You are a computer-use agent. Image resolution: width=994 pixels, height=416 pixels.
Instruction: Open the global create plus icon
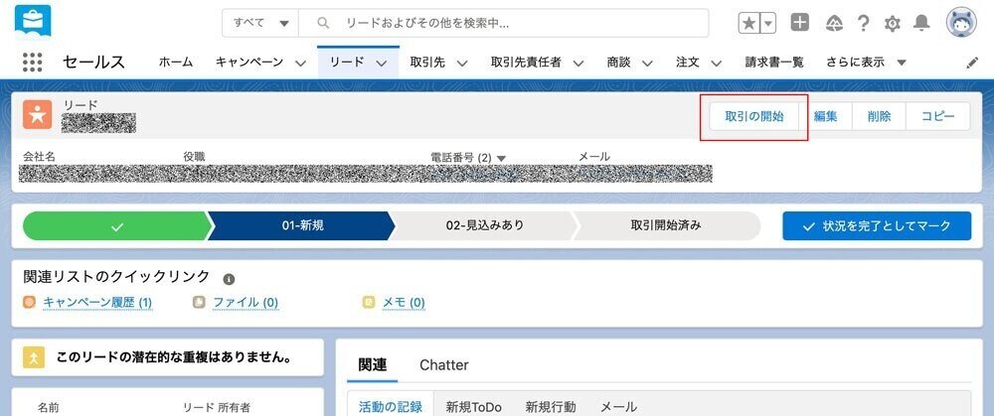coord(800,23)
